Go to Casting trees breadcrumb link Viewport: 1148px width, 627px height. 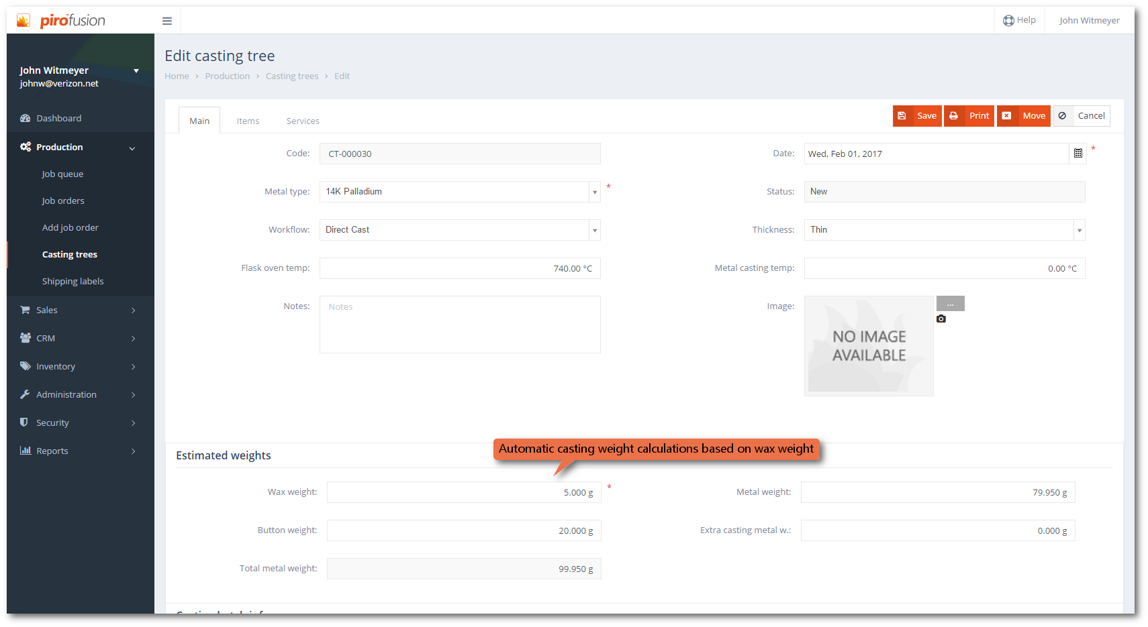[x=292, y=76]
